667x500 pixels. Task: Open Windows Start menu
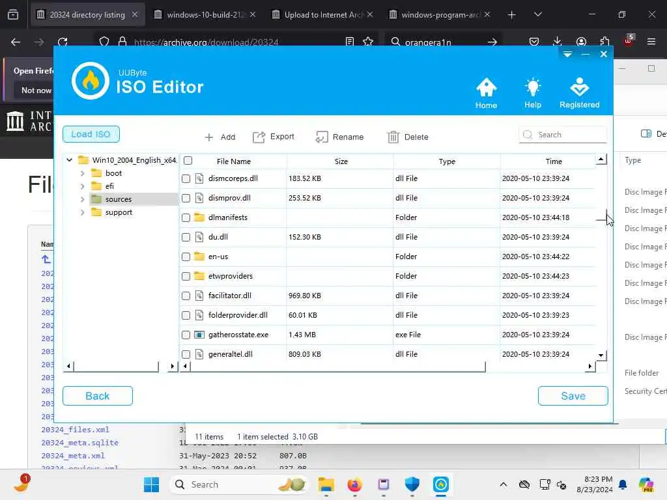[151, 484]
